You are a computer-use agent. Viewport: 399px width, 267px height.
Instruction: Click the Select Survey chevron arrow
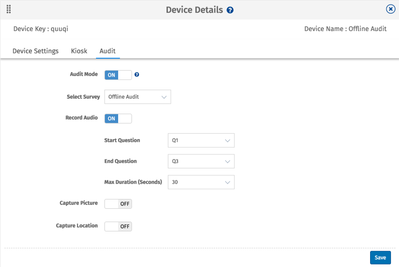164,97
